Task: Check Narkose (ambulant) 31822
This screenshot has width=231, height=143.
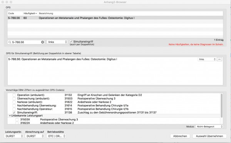Action: 14,102
